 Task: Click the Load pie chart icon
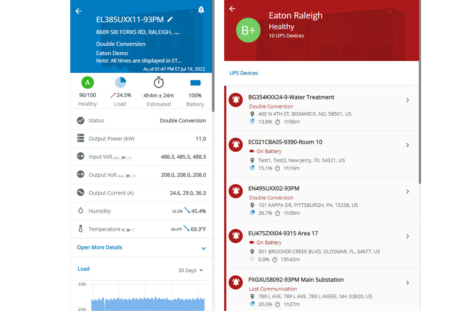pos(121,82)
